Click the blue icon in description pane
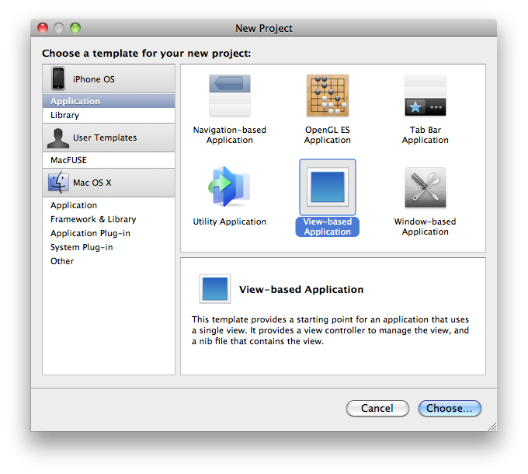The image size is (528, 474). pos(215,289)
